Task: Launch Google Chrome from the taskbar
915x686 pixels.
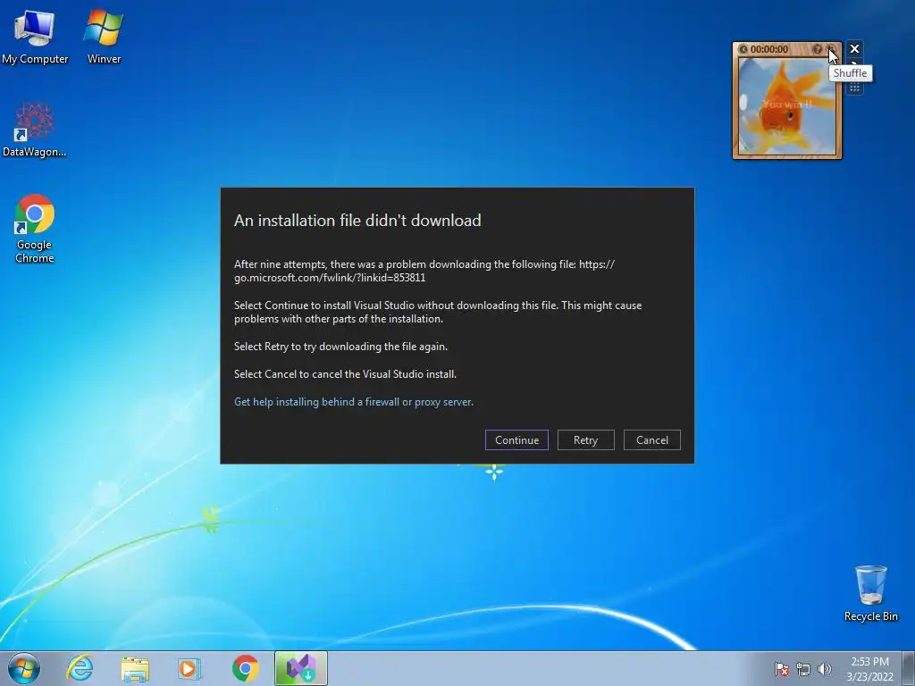Action: [x=245, y=668]
